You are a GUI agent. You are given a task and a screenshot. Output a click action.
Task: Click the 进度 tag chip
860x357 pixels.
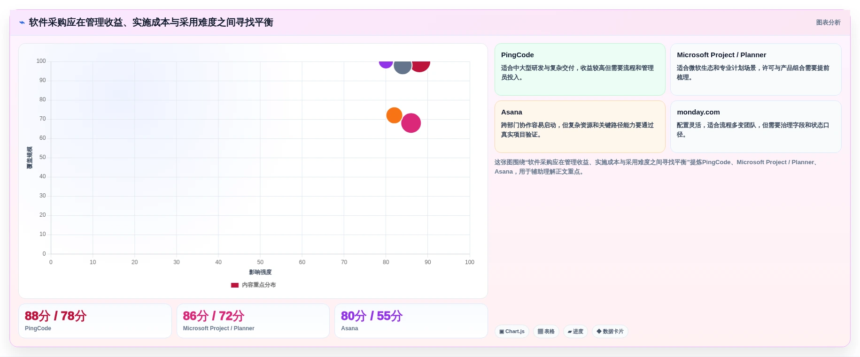click(x=575, y=332)
